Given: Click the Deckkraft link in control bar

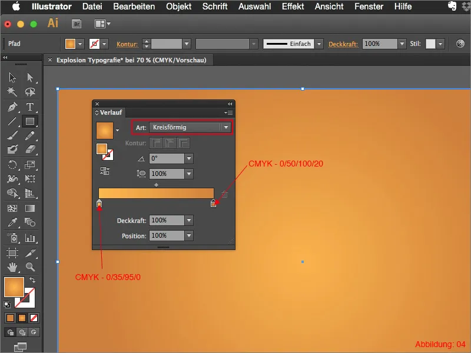Looking at the screenshot, I should [x=343, y=44].
